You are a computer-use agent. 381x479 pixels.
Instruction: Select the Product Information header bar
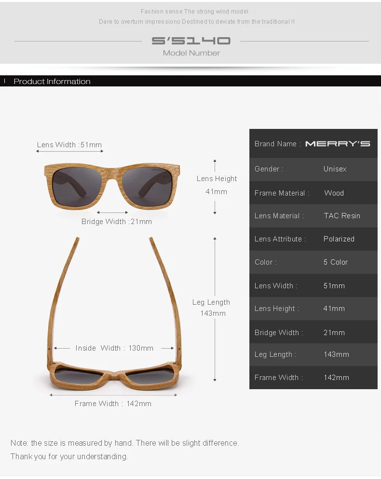(190, 81)
